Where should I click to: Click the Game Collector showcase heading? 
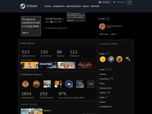(x=27, y=43)
